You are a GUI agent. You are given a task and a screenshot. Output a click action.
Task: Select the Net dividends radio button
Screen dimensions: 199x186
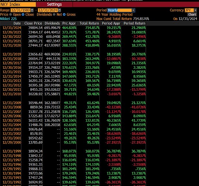pyautogui.click(x=54, y=15)
